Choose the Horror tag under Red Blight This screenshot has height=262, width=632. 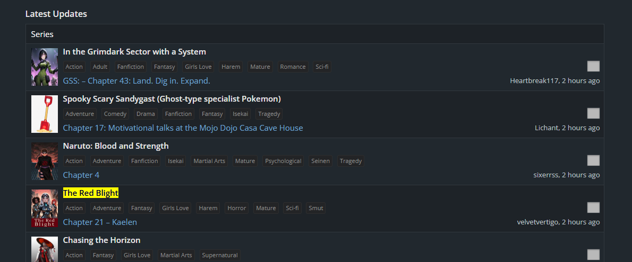coord(237,208)
